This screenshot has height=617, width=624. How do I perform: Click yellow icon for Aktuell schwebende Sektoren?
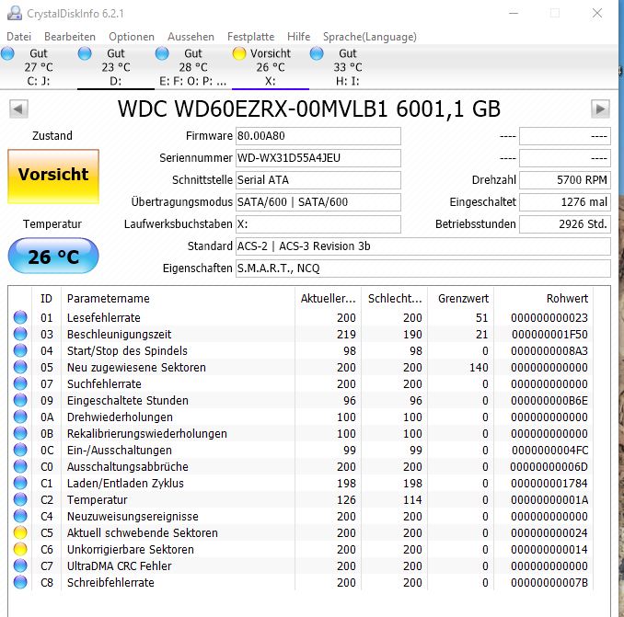pyautogui.click(x=20, y=532)
